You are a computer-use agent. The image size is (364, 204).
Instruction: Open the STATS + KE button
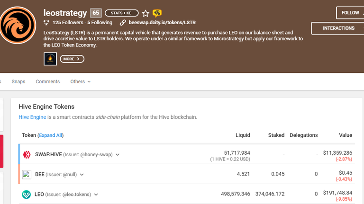point(122,13)
